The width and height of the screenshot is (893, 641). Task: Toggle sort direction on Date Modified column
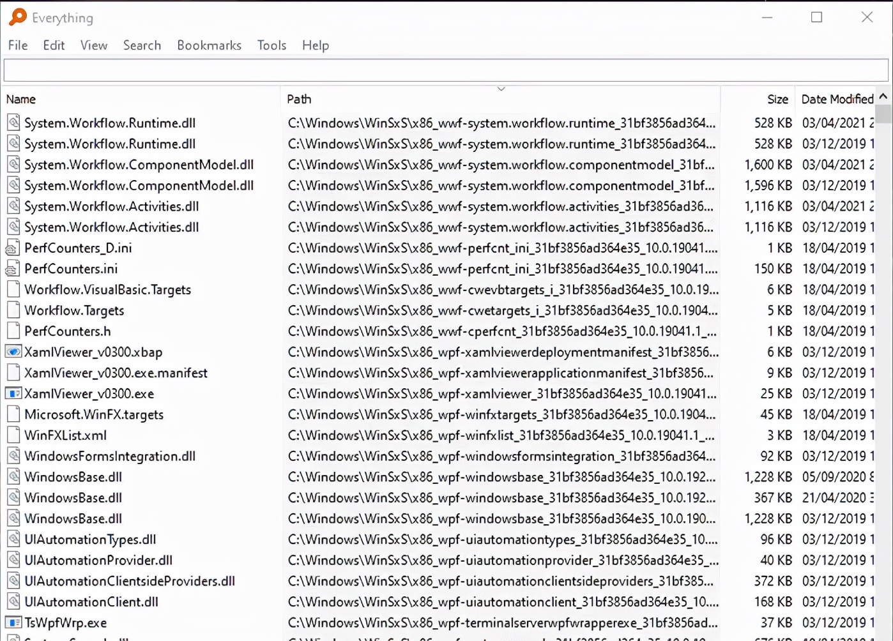[x=837, y=99]
